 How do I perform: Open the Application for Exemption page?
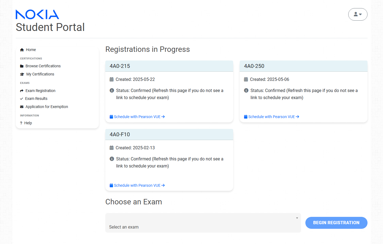click(47, 107)
